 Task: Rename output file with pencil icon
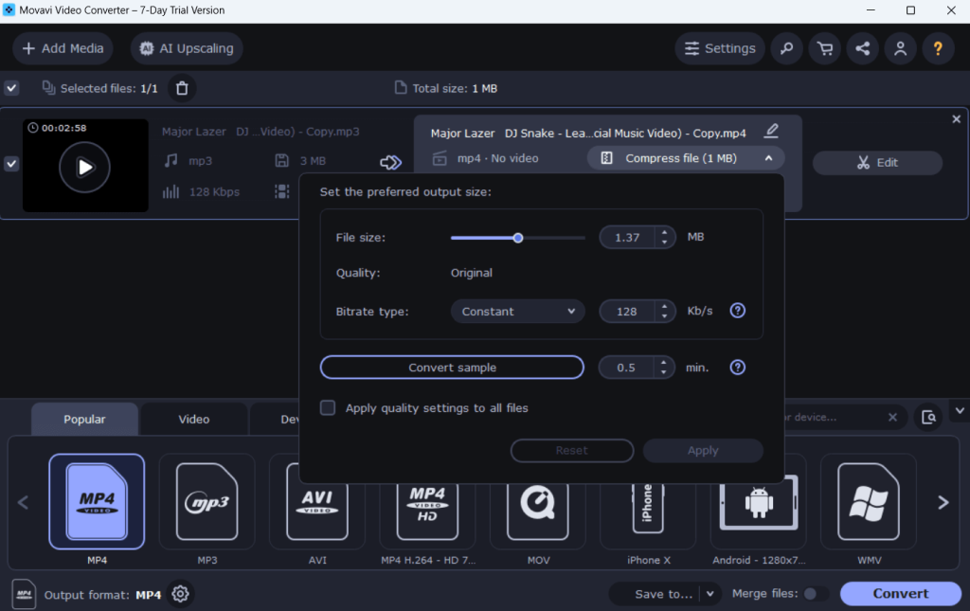tap(771, 131)
